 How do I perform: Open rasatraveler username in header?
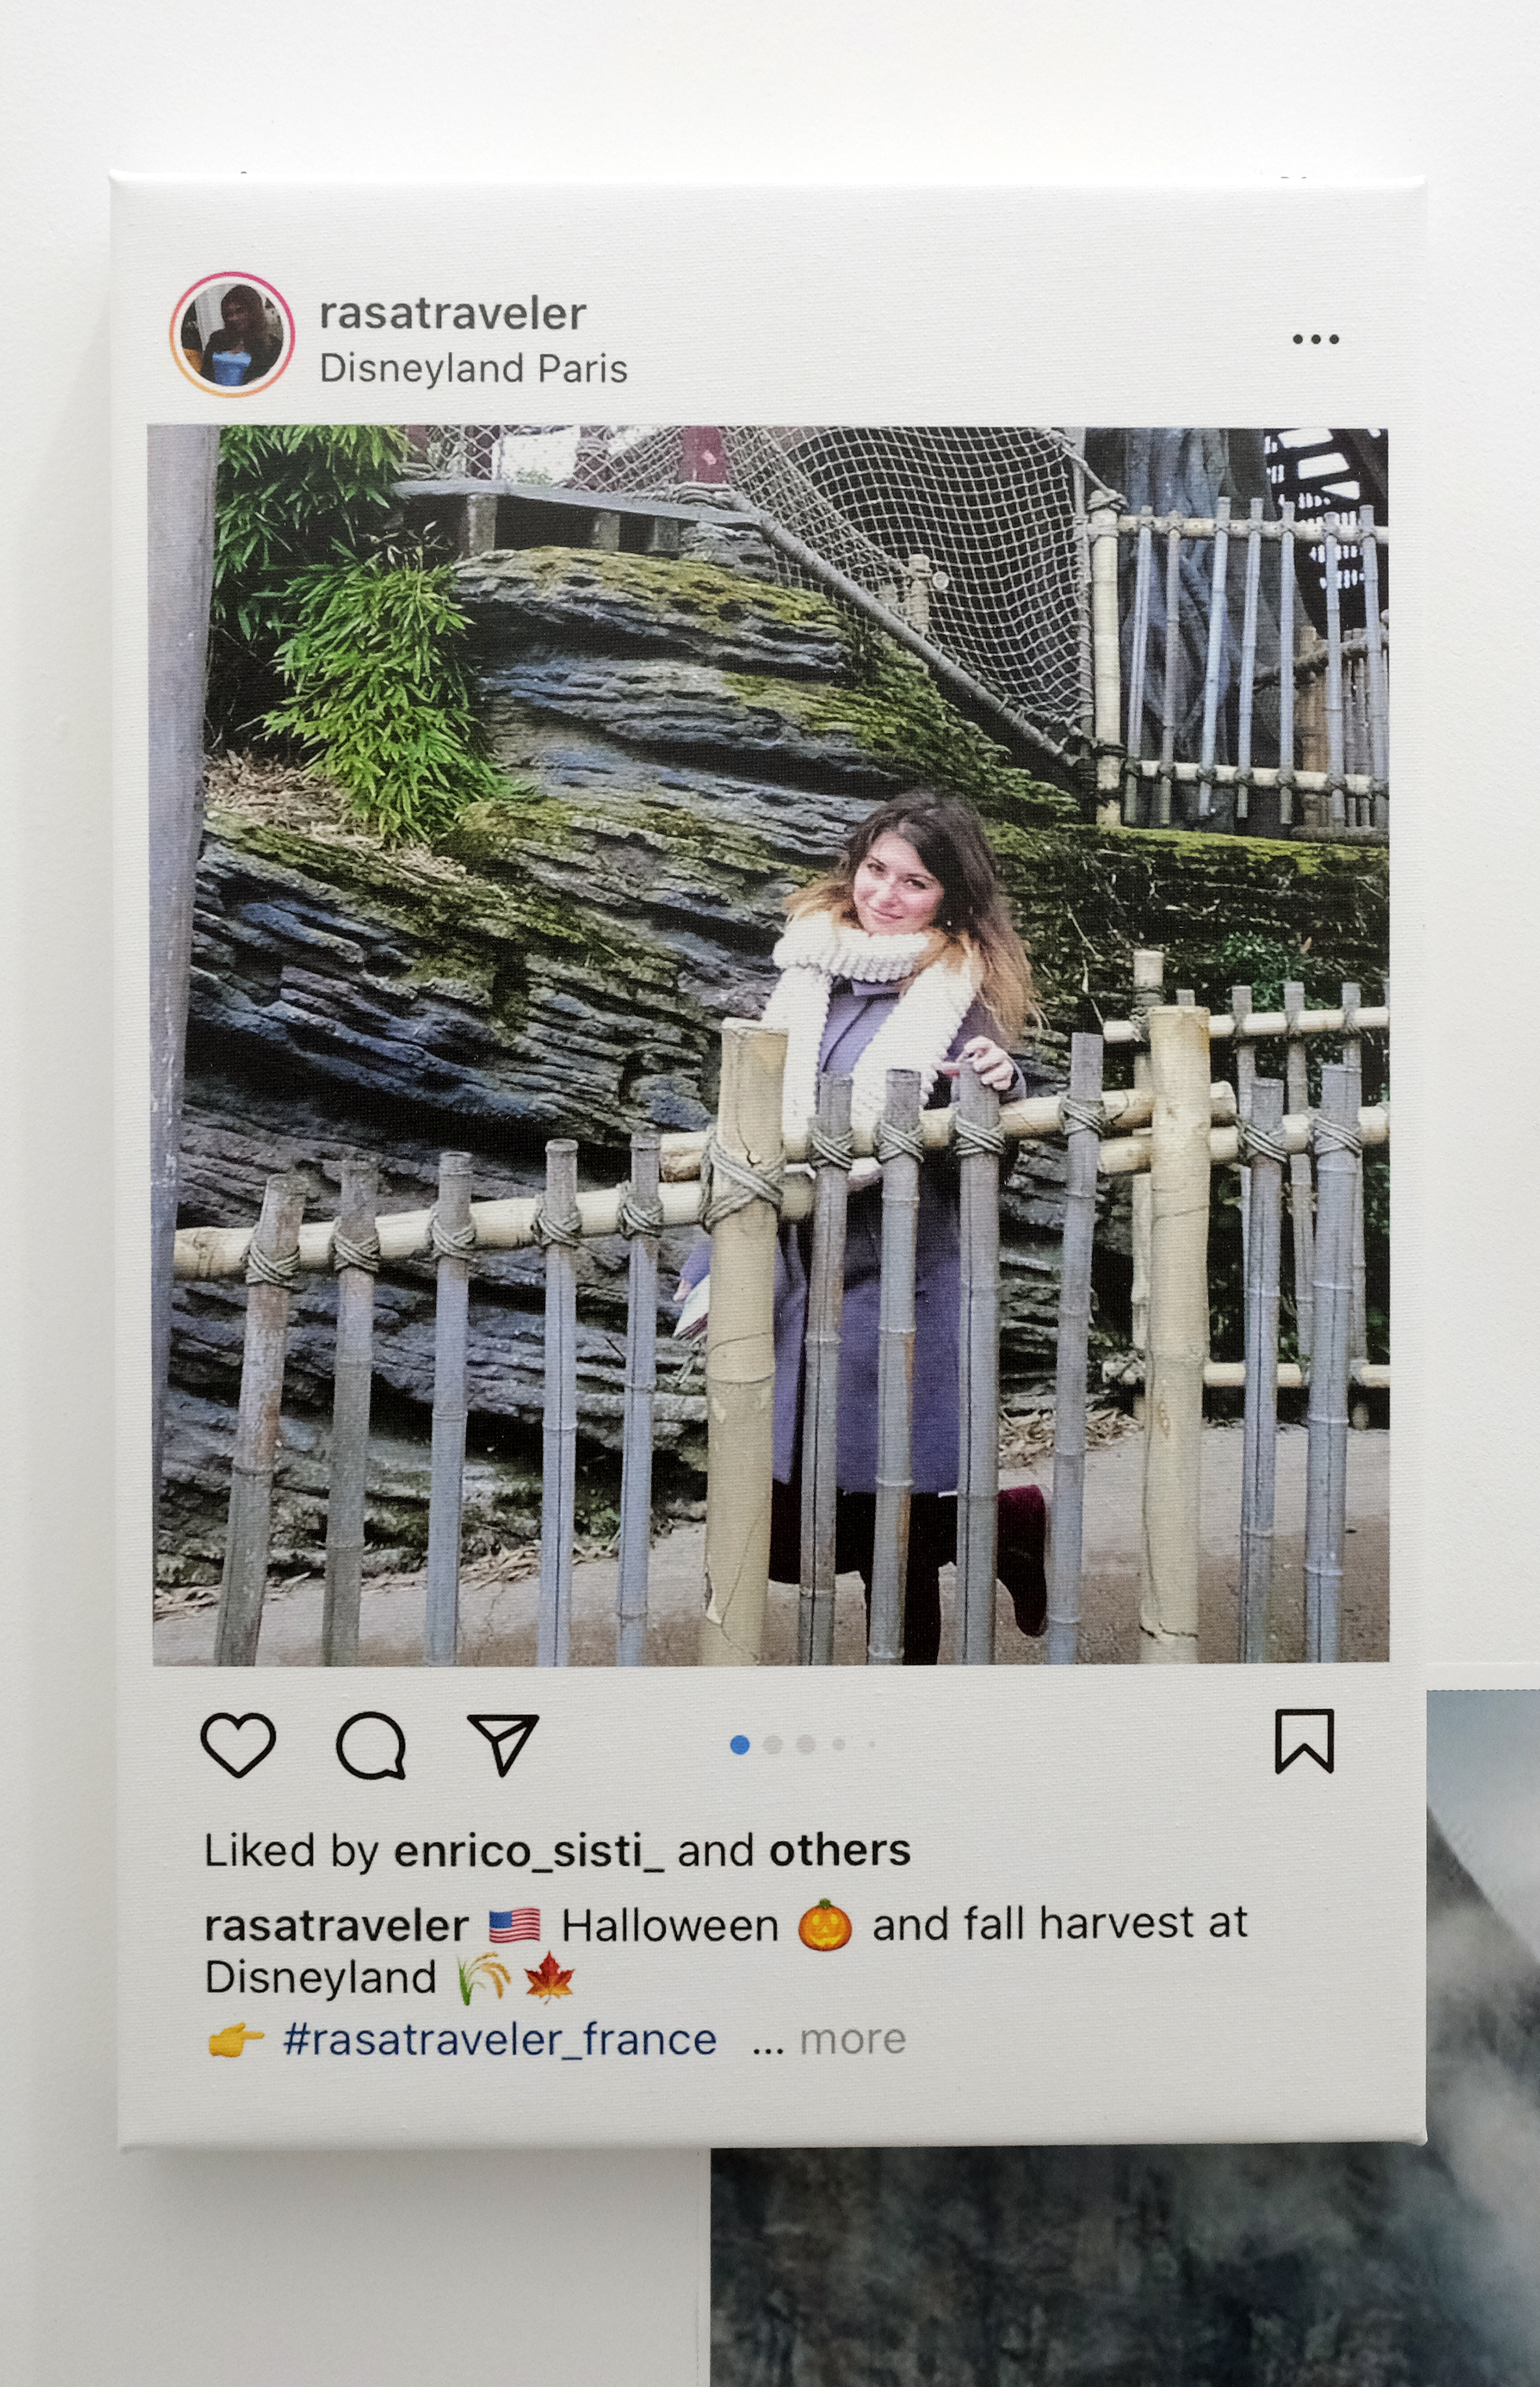(x=452, y=314)
